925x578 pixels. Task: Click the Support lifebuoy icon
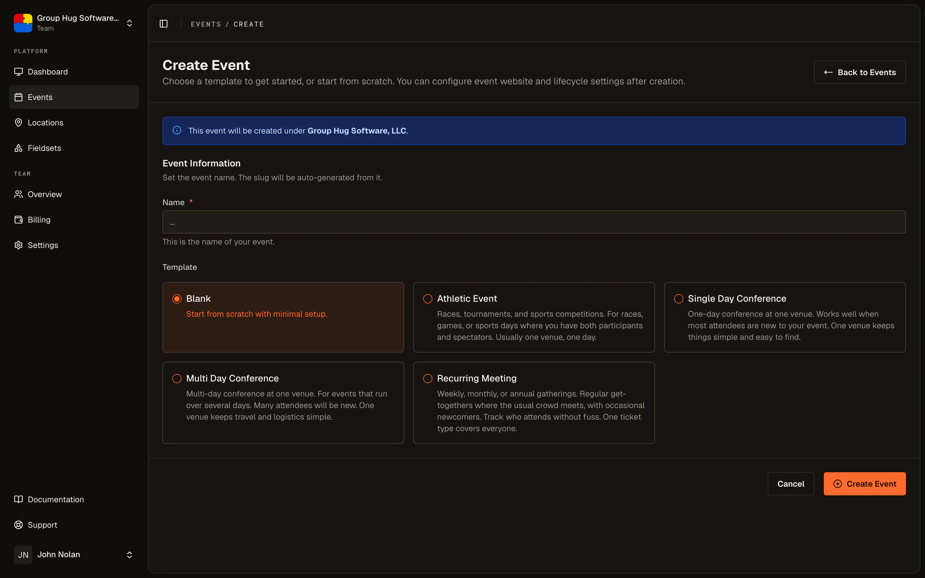(18, 525)
